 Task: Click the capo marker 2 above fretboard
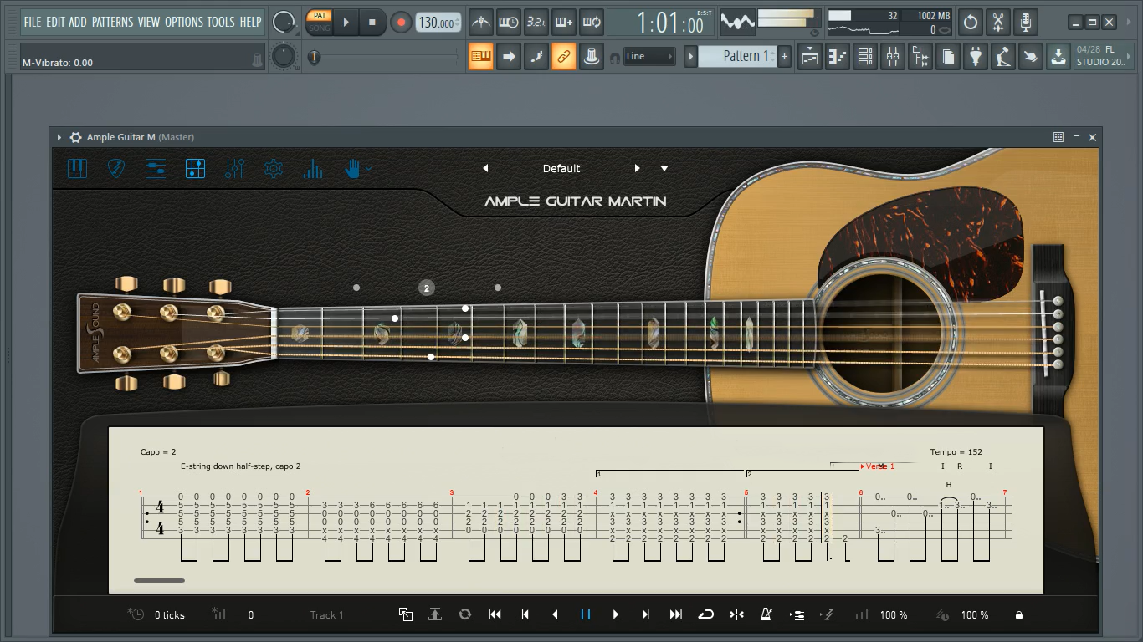tap(426, 288)
